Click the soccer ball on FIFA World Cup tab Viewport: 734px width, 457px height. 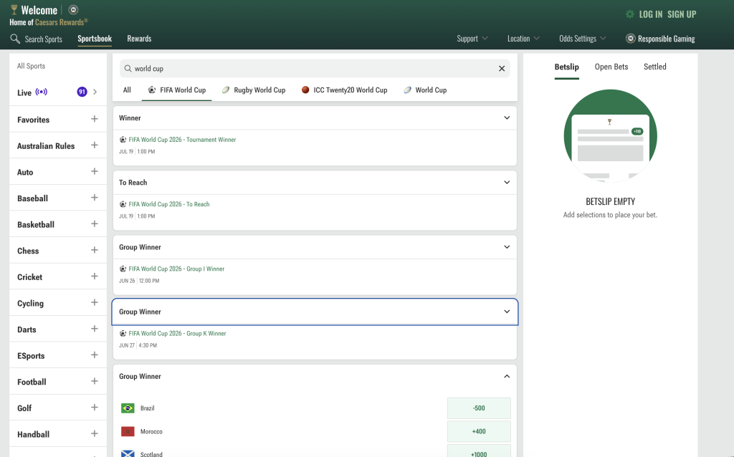(x=152, y=90)
